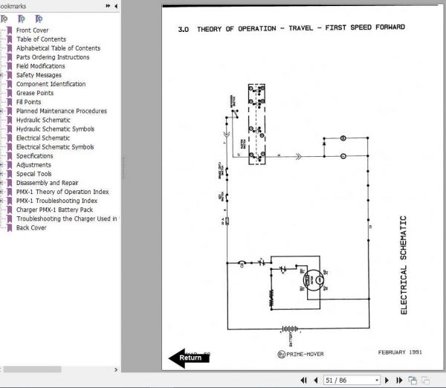This screenshot has width=446, height=388.
Task: Open Component Identification bookmark
Action: 51,84
